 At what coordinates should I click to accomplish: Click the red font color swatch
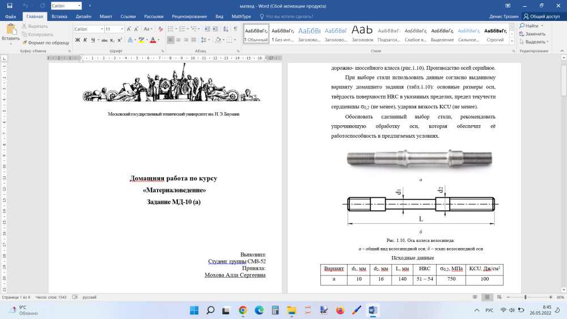click(x=153, y=40)
